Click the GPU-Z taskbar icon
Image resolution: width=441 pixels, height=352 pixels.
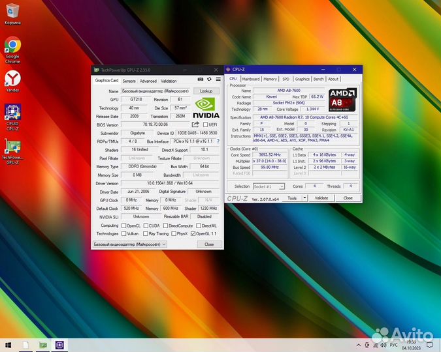(42, 345)
